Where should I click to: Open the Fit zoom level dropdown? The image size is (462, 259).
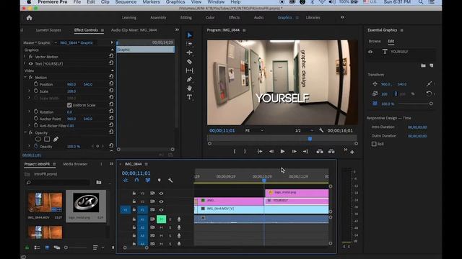254,130
